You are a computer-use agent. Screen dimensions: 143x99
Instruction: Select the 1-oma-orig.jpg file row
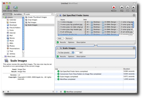point(95,22)
